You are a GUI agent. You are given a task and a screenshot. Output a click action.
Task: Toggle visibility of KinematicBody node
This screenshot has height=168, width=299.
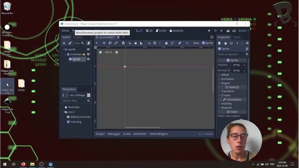[88, 54]
